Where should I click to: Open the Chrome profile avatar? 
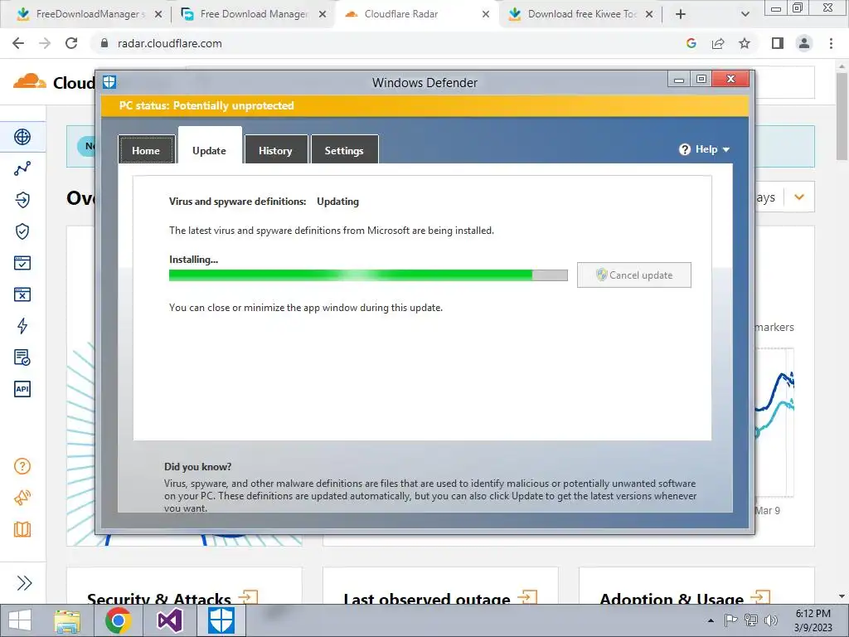pos(804,43)
